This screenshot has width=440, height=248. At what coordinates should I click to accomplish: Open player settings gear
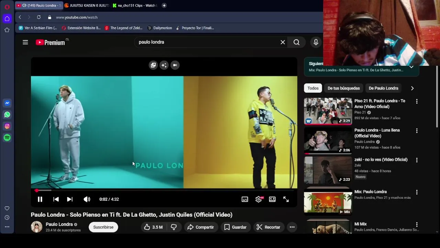259,199
